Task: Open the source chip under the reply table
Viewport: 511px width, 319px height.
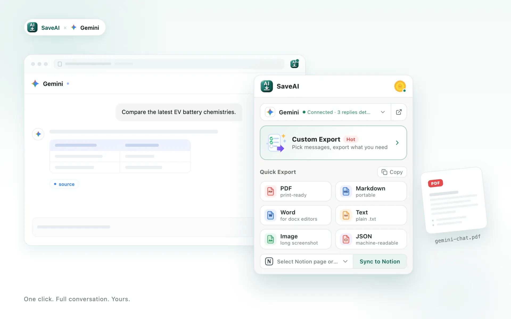Action: coord(64,184)
